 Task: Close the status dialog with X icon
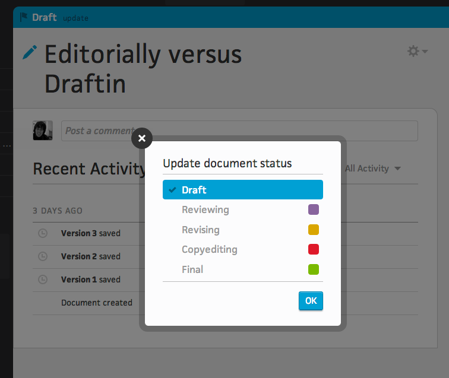coord(142,138)
